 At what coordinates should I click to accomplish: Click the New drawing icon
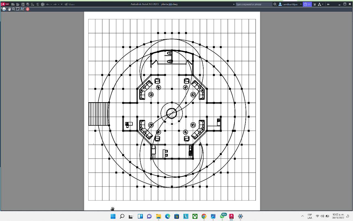(13, 4)
